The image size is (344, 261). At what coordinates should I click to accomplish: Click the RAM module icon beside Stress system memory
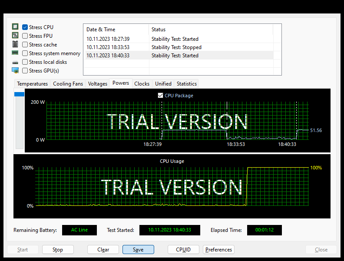tap(15, 53)
